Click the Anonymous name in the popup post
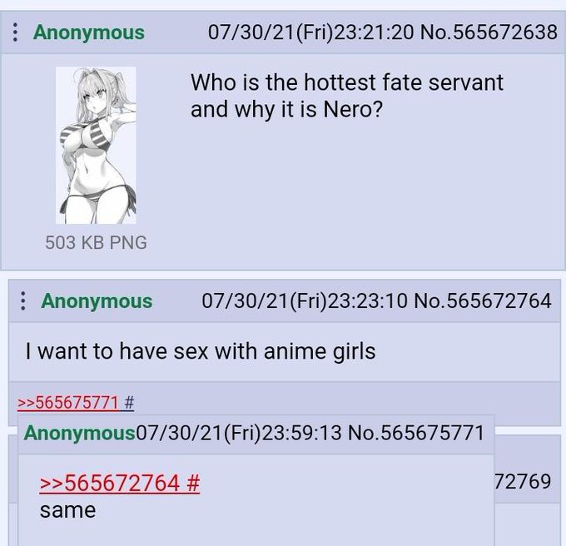This screenshot has width=566, height=546. coord(79,433)
